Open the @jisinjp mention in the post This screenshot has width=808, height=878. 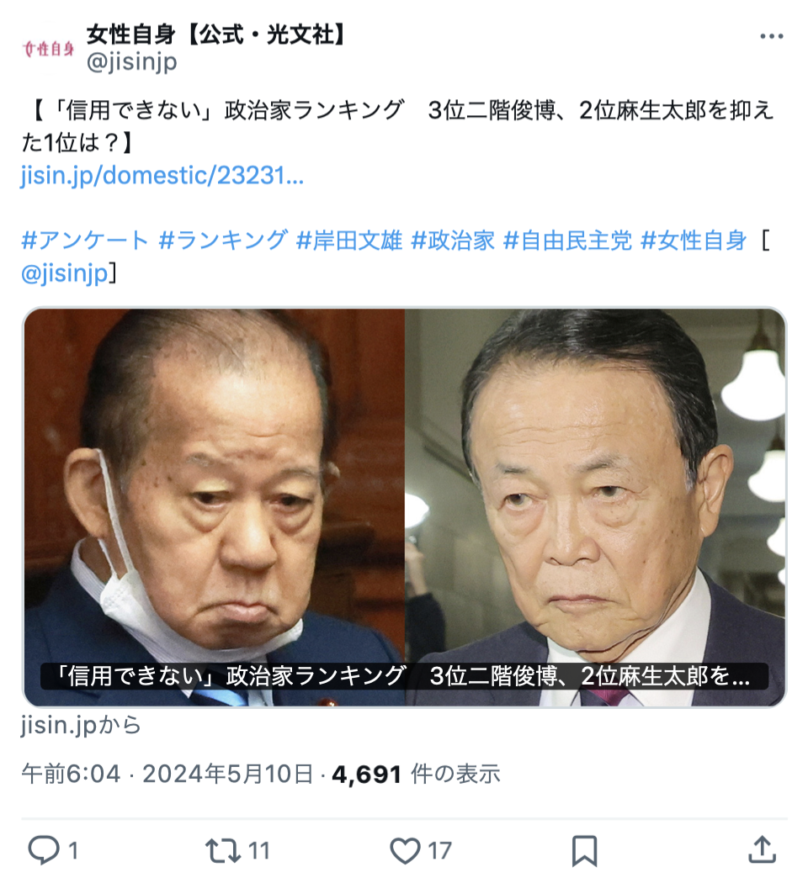click(x=65, y=273)
